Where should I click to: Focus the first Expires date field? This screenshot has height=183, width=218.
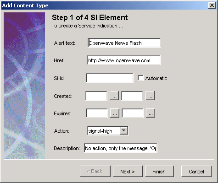(97, 113)
